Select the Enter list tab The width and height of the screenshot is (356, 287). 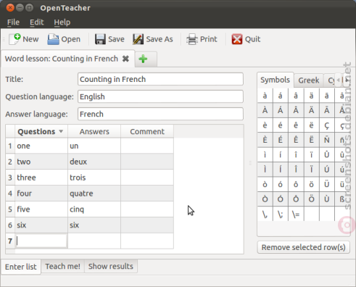click(x=21, y=267)
